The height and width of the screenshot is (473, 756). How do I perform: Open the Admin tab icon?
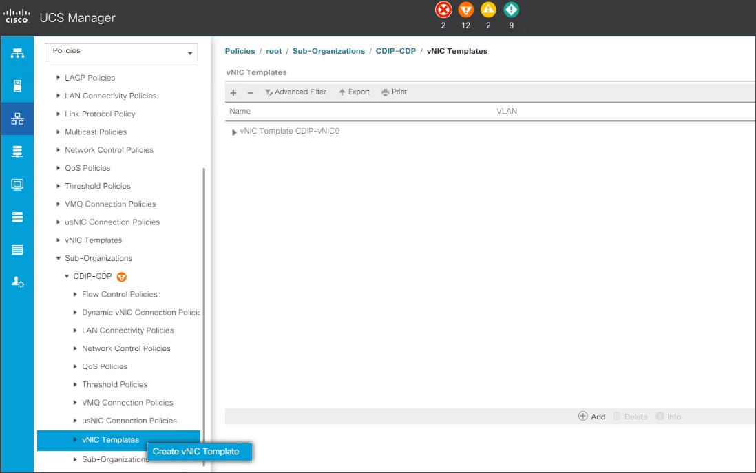(x=17, y=282)
